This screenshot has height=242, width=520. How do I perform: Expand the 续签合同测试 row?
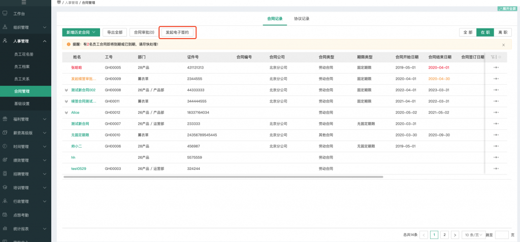pyautogui.click(x=67, y=101)
